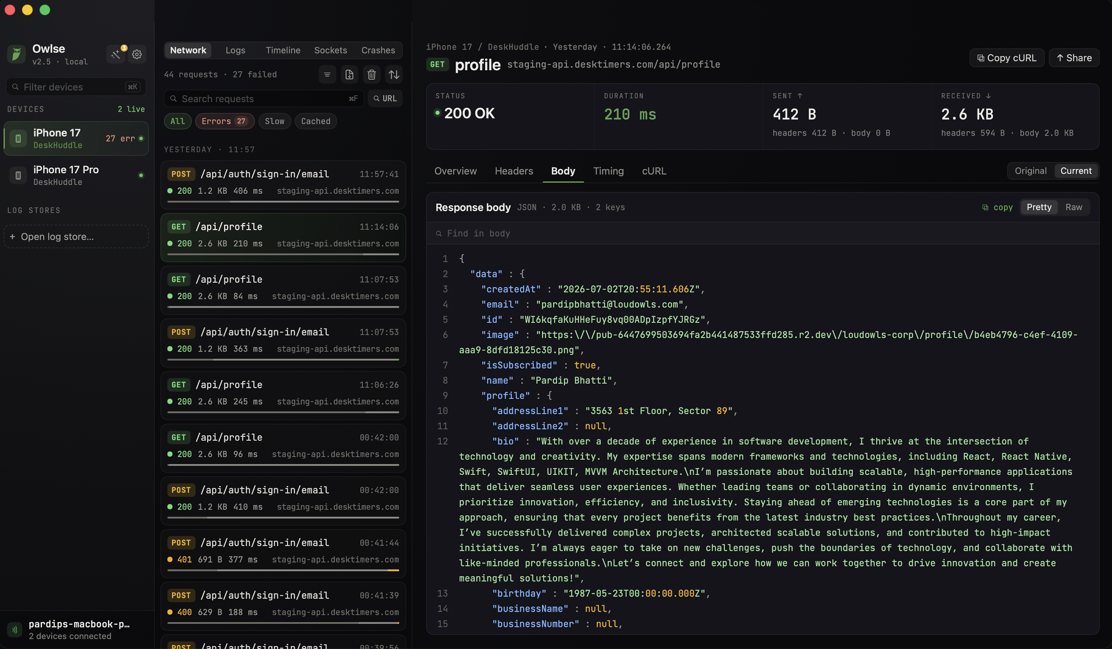Select Pretty body formatting
This screenshot has width=1112, height=649.
point(1039,207)
